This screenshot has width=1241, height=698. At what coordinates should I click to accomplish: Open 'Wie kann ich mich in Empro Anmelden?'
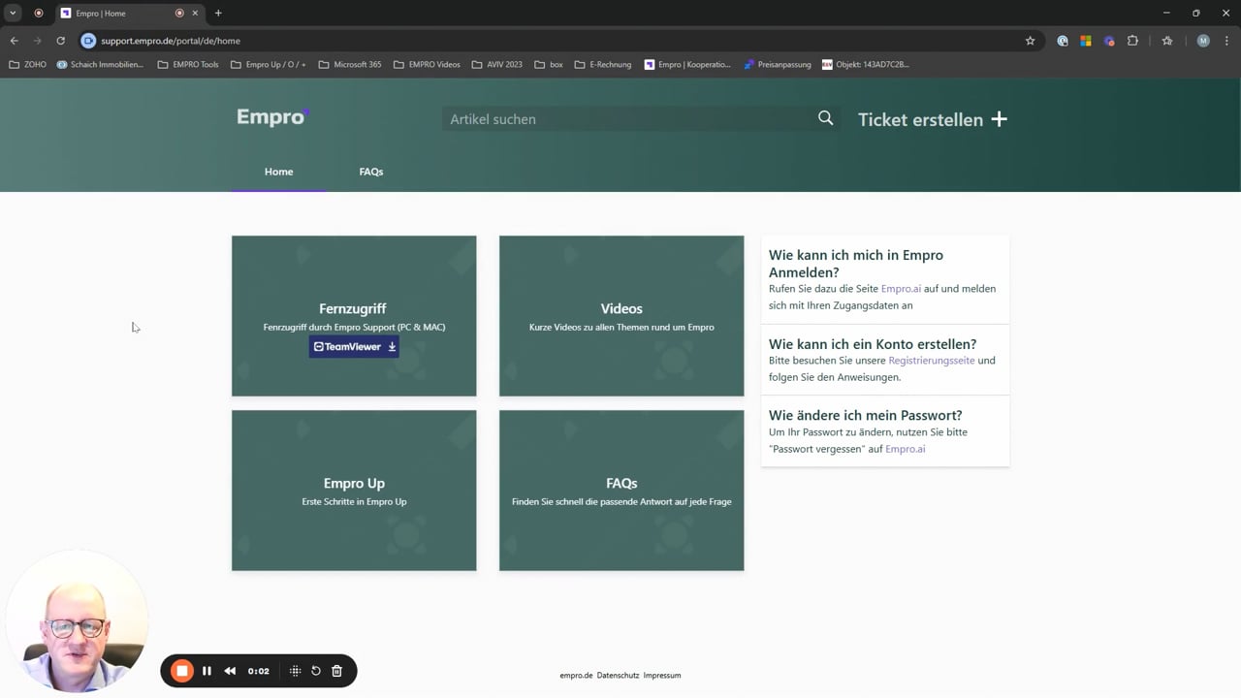856,264
